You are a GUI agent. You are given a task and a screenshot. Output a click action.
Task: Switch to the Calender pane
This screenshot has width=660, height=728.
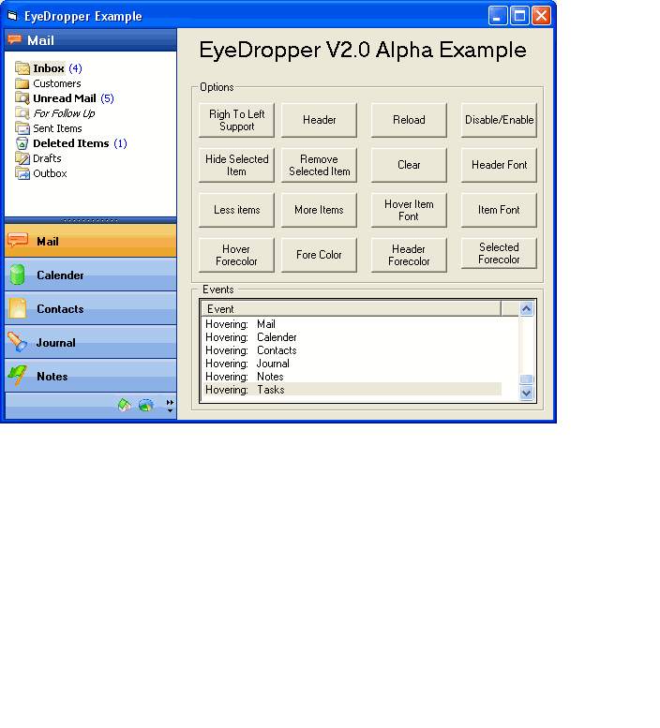91,275
